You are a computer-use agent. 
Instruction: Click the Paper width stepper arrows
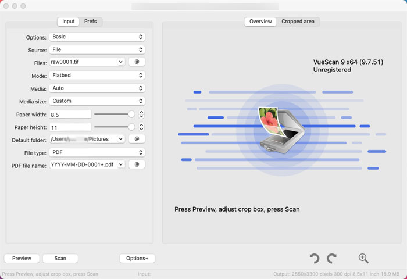(141, 114)
